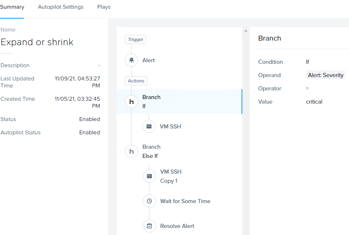Image resolution: width=349 pixels, height=235 pixels.
Task: Click the Operand label
Action: [269, 75]
